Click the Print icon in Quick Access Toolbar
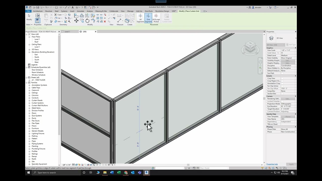322x181 pixels. coord(56,7)
